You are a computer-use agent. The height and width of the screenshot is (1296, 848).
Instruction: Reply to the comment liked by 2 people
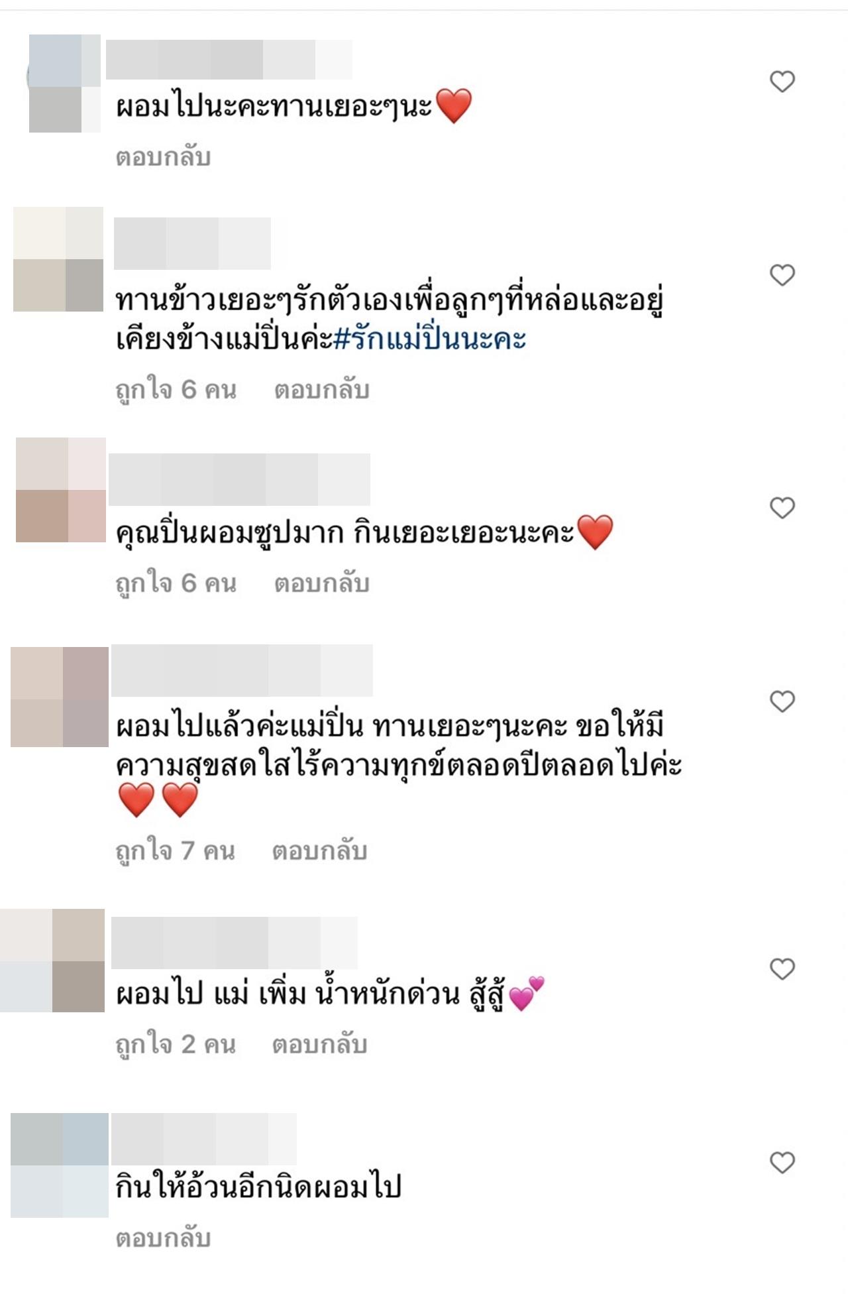coord(320,1044)
